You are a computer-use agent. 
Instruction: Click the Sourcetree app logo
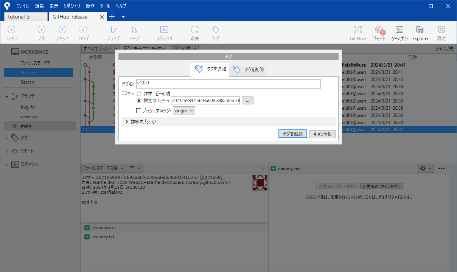(x=7, y=6)
